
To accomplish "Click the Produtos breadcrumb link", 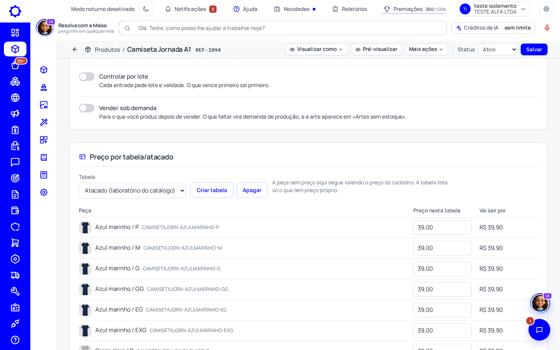I will tap(107, 50).
